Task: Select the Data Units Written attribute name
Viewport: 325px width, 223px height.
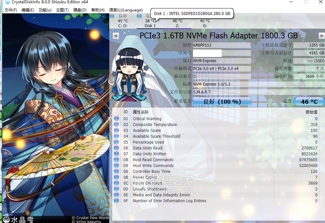Action: click(x=149, y=154)
